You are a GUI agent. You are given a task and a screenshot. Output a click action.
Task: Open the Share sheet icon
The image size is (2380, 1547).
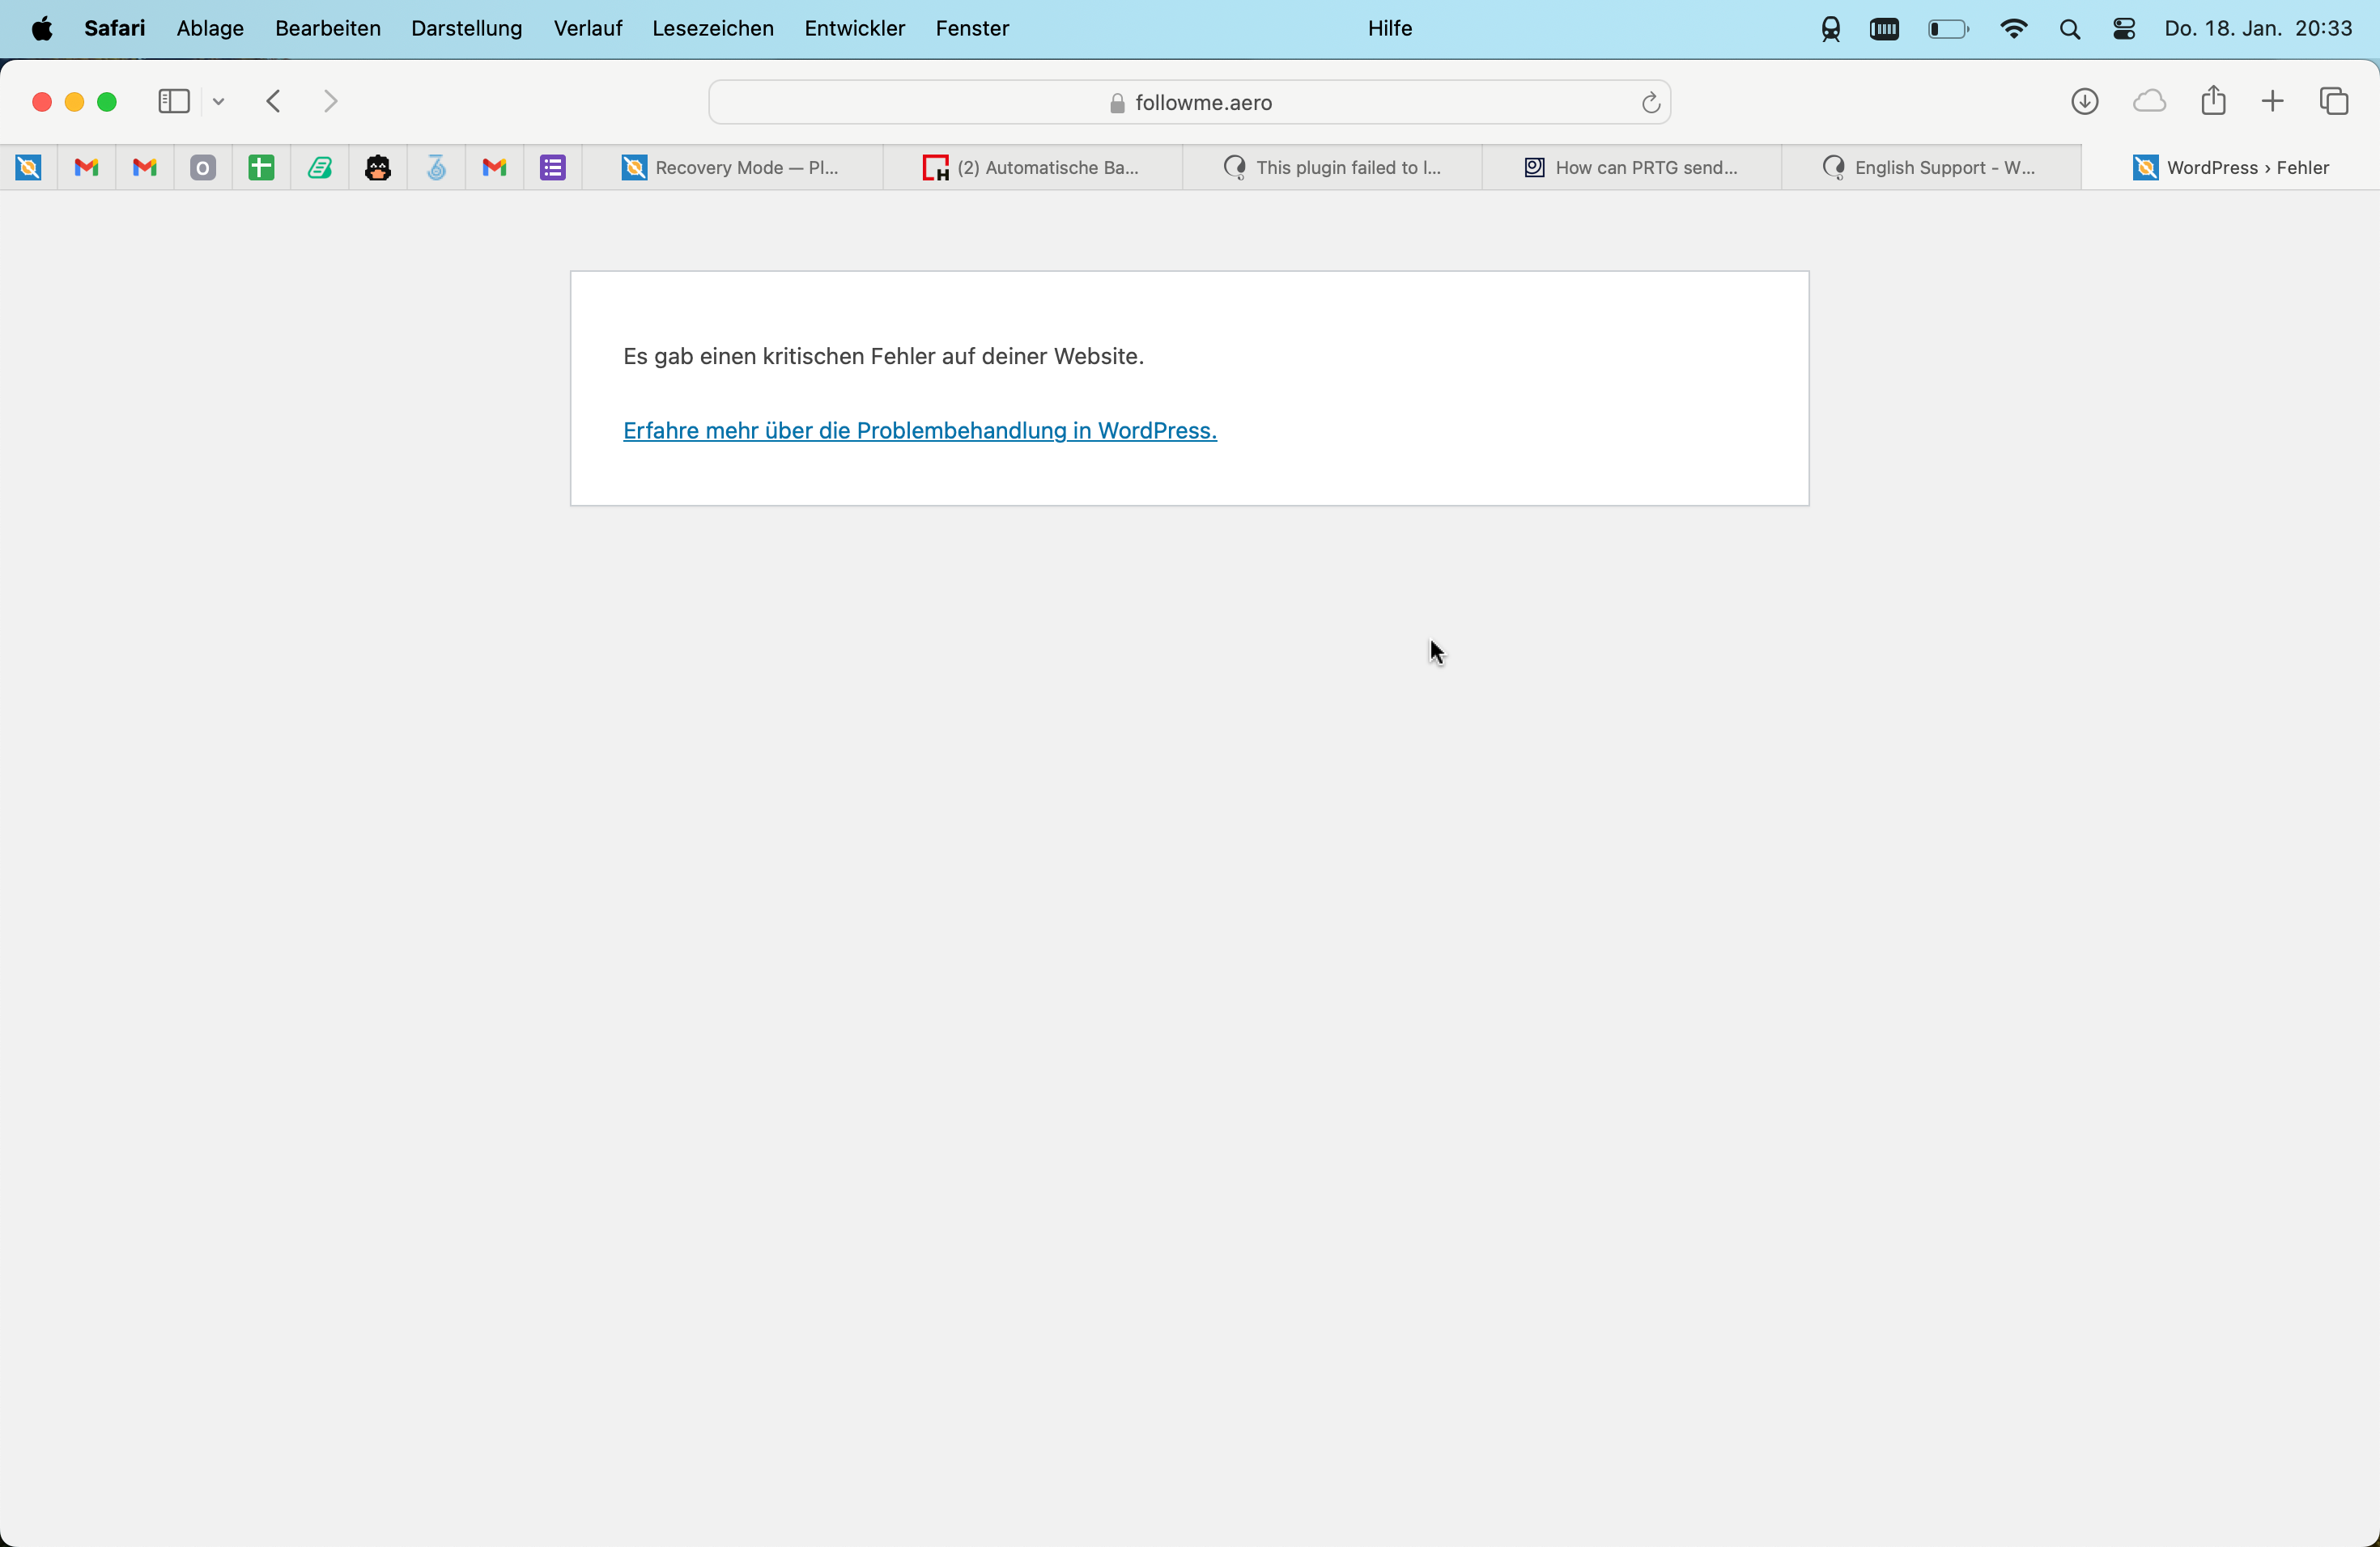point(2213,101)
